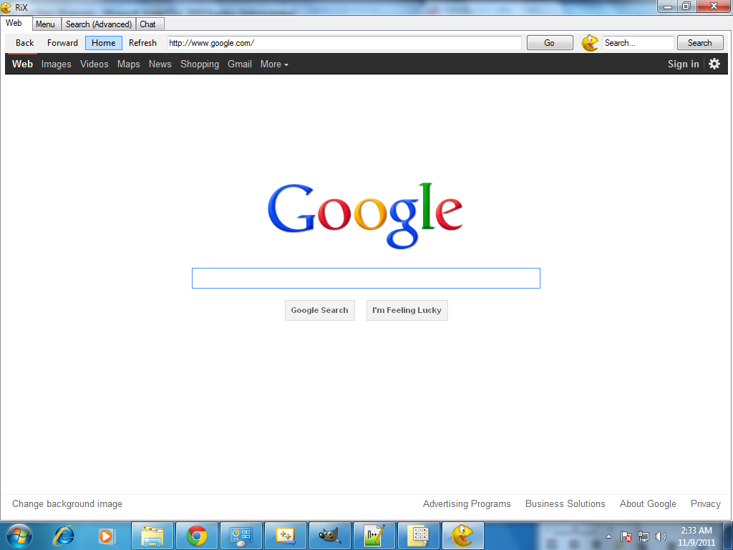This screenshot has height=550, width=733.
Task: Open the Action Center flag icon
Action: (626, 536)
